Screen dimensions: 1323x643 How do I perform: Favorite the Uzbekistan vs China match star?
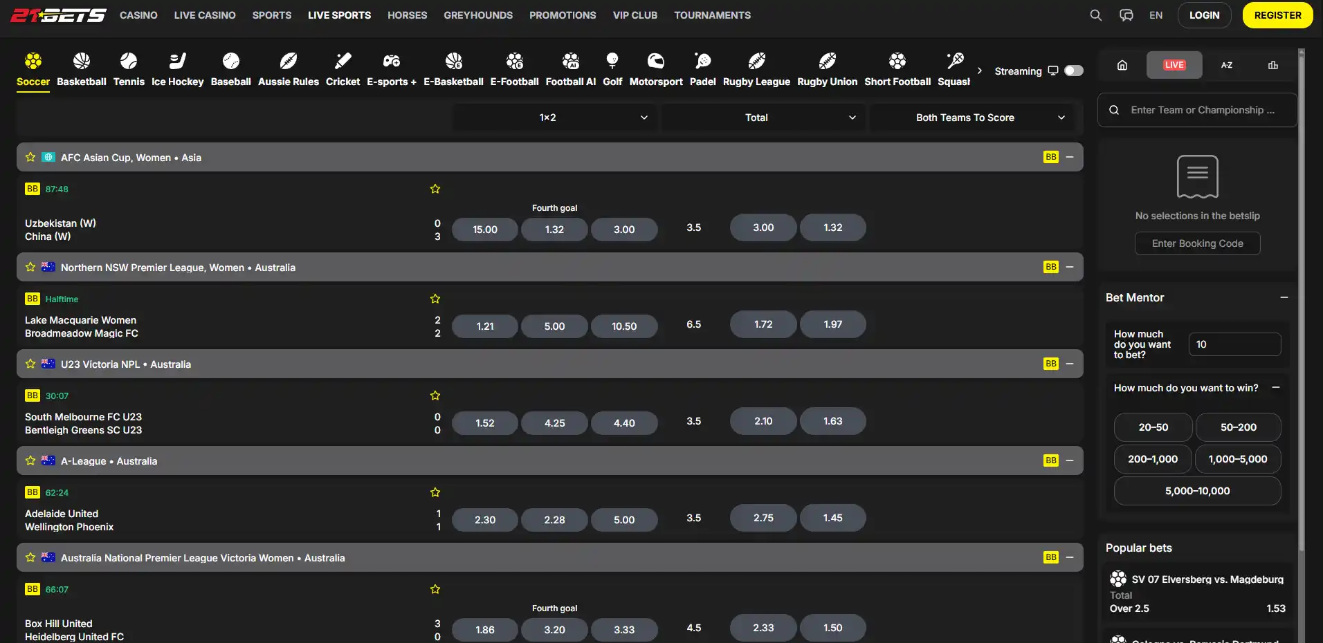[x=435, y=189]
